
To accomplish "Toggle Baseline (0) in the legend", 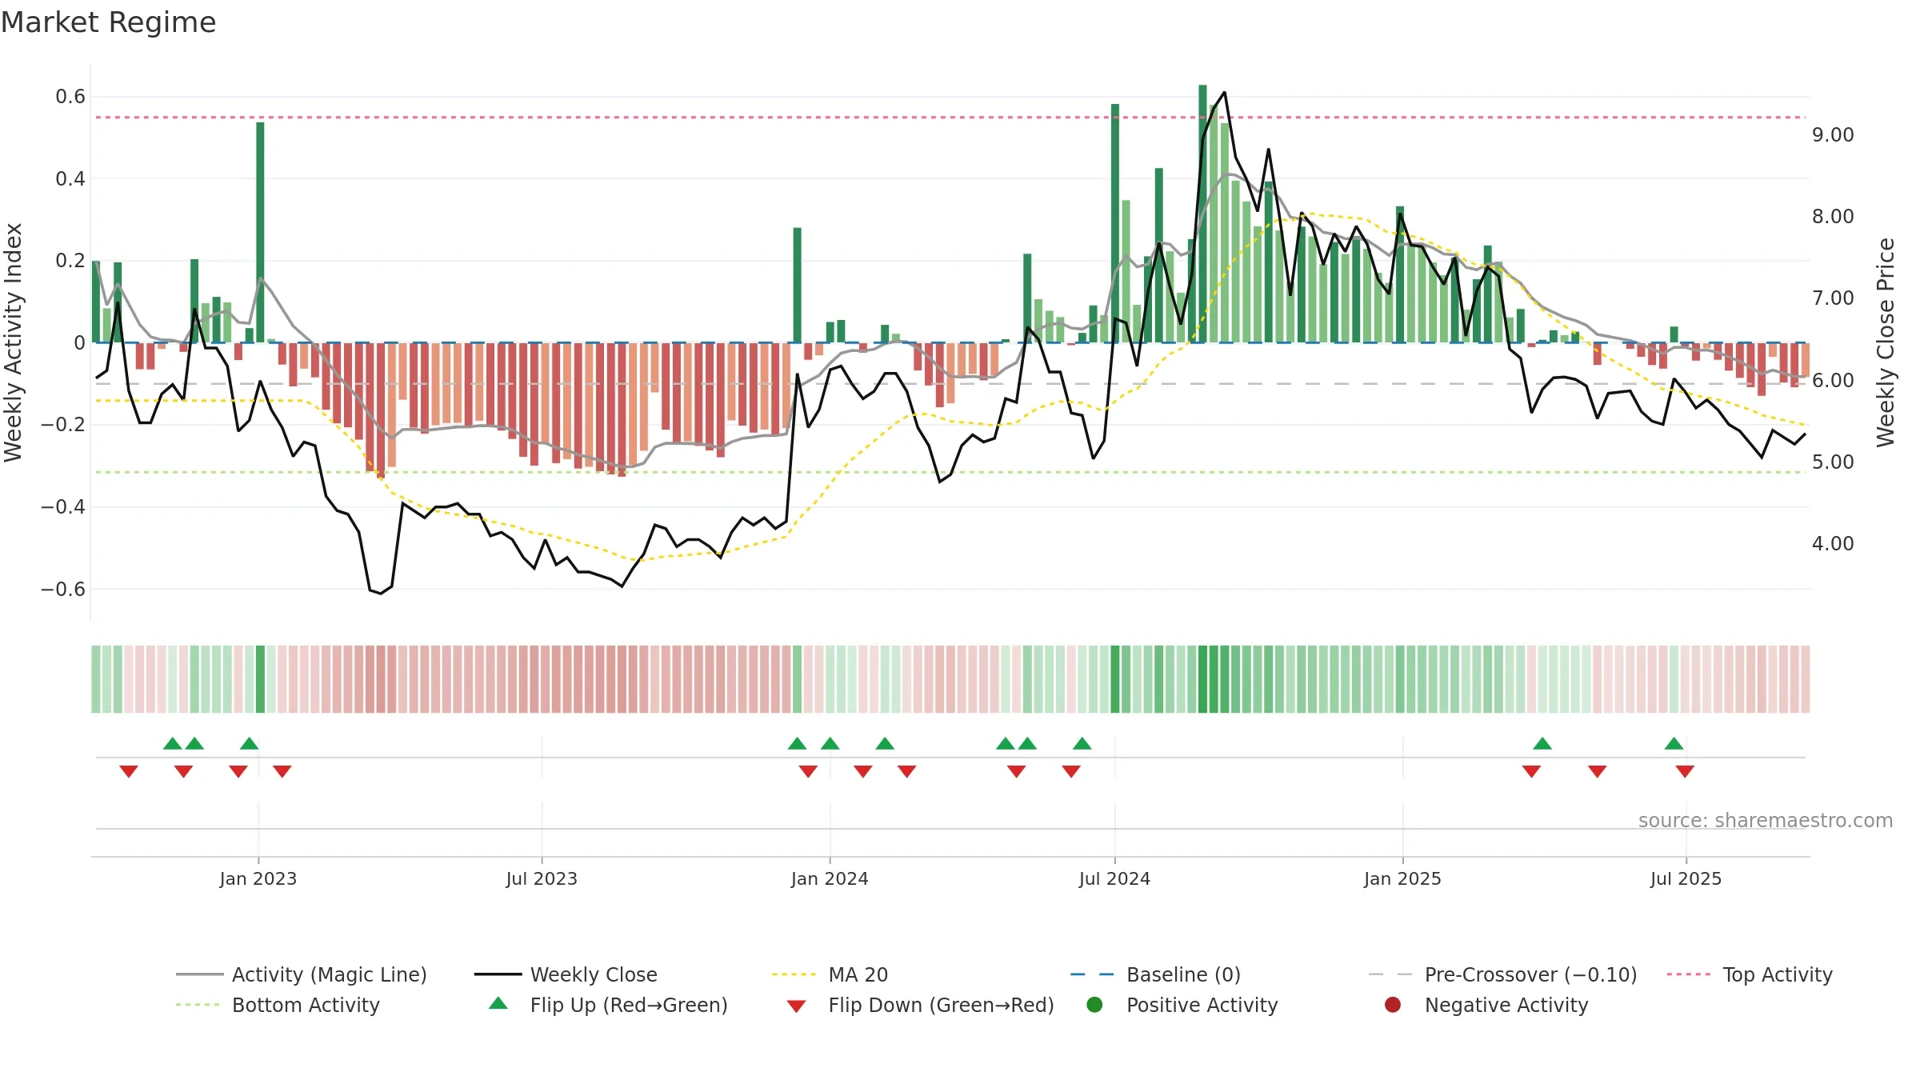I will click(x=1155, y=974).
